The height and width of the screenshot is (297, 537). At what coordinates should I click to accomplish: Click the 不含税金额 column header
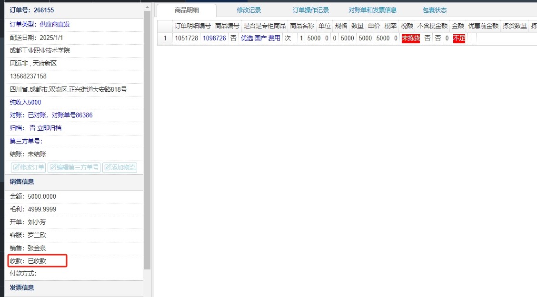[x=432, y=26]
